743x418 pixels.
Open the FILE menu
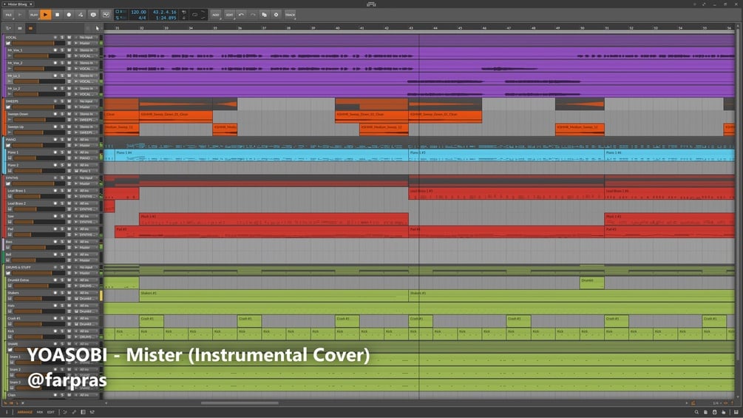[9, 15]
